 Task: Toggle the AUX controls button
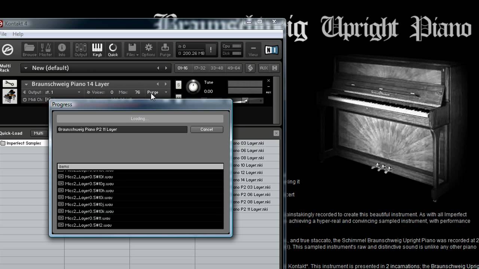coord(264,68)
